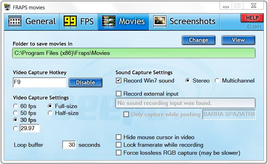The height and width of the screenshot is (164, 268).
Task: Click the 'Loop buffer' label
Action: tap(29, 145)
